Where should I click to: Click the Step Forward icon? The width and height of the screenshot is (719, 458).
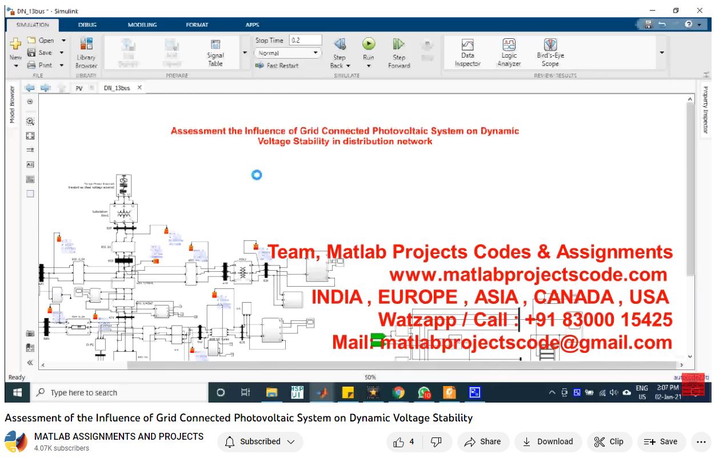point(399,45)
